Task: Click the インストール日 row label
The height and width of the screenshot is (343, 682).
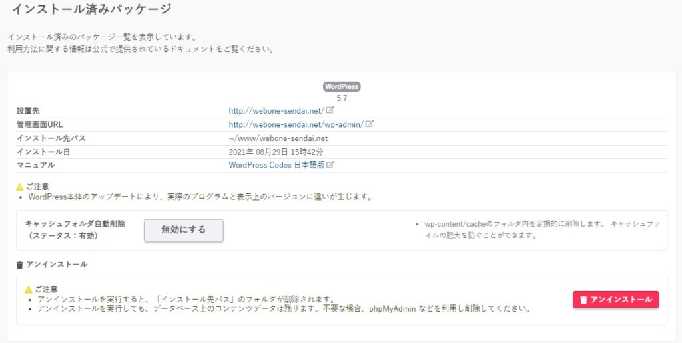Action: pyautogui.click(x=43, y=152)
